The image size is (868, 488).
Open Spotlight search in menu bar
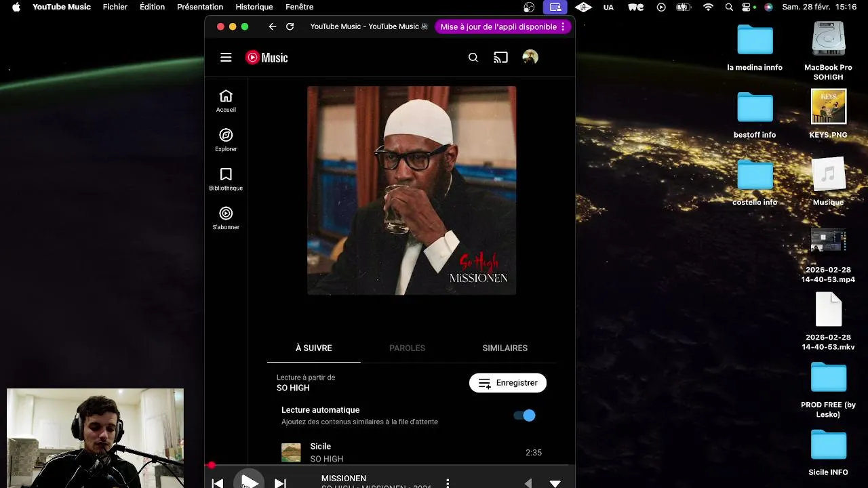[729, 7]
